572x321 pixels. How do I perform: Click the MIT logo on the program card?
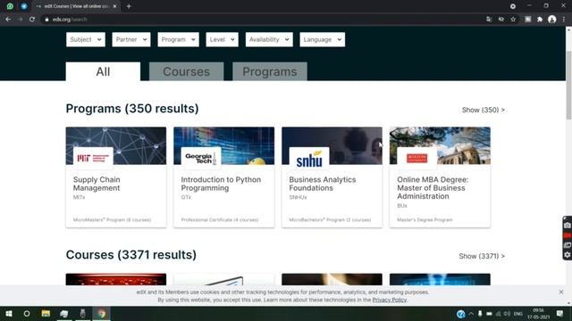click(x=93, y=159)
